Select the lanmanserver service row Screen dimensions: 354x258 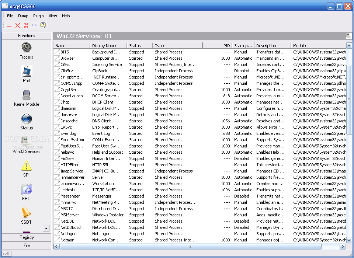click(x=200, y=177)
